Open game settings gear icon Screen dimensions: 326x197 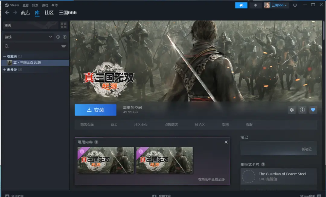pyautogui.click(x=292, y=110)
